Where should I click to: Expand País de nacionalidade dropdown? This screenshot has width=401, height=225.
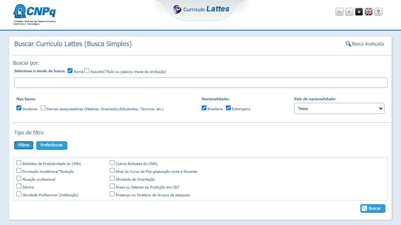coord(339,108)
